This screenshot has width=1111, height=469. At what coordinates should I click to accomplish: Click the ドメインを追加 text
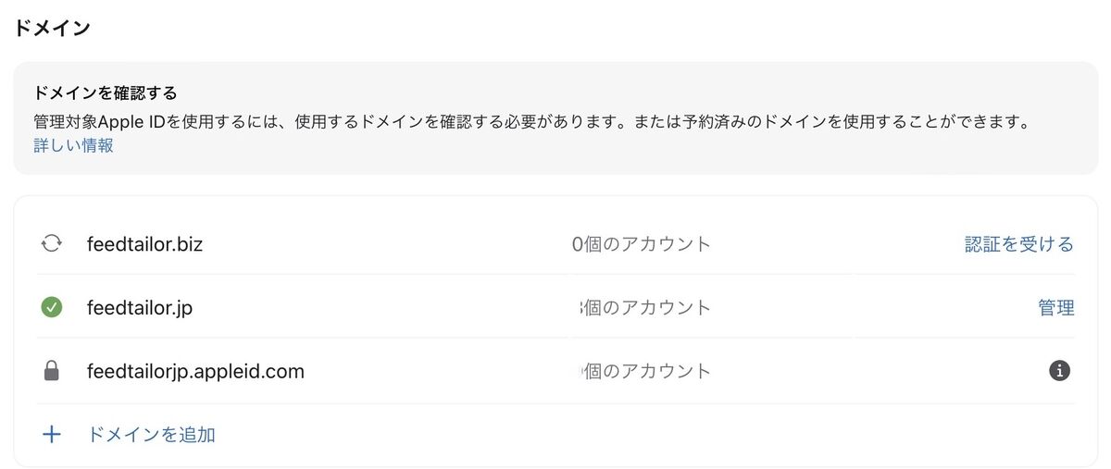coord(151,434)
